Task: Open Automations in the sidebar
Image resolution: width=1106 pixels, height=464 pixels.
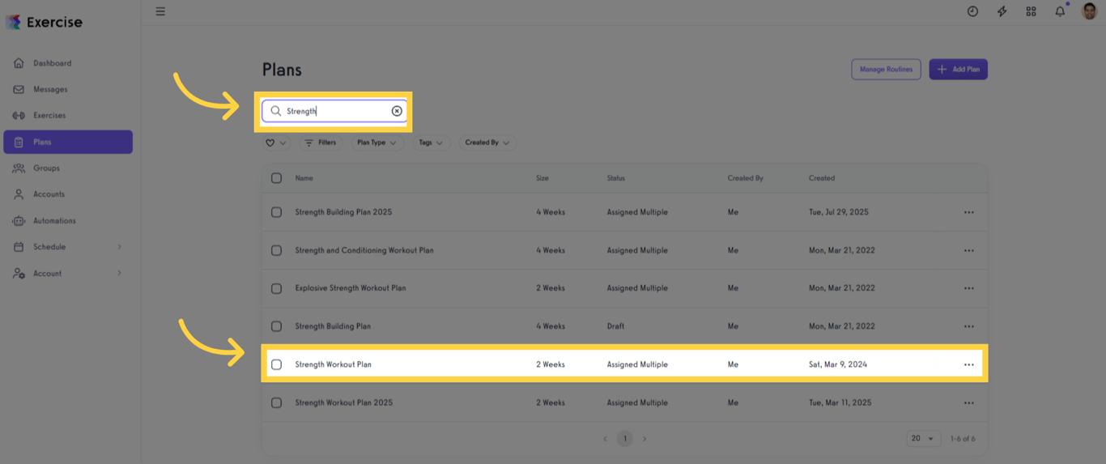Action: coord(68,220)
